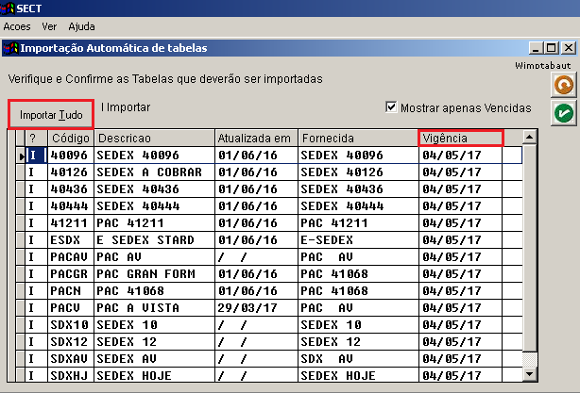Viewport: 580px width, 393px height.
Task: Click the table scrollbar up arrow
Action: [529, 138]
